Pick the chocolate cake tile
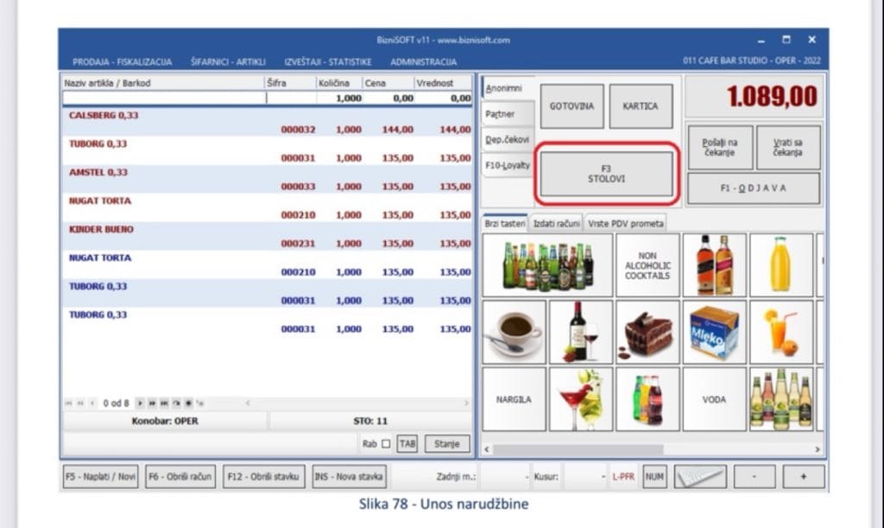Viewport: 884px width, 528px height. 647,331
